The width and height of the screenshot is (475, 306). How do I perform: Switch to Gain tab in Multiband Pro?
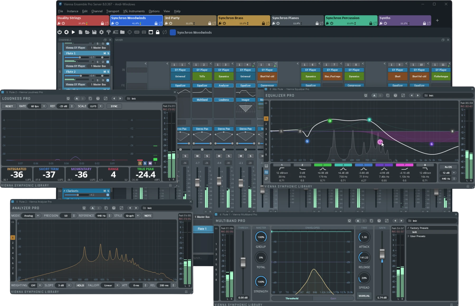[333, 298]
